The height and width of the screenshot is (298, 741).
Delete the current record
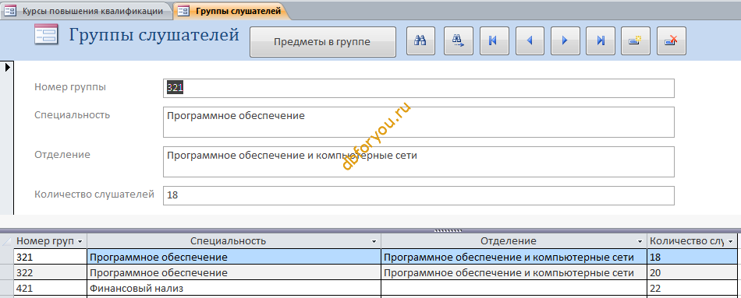pyautogui.click(x=672, y=41)
